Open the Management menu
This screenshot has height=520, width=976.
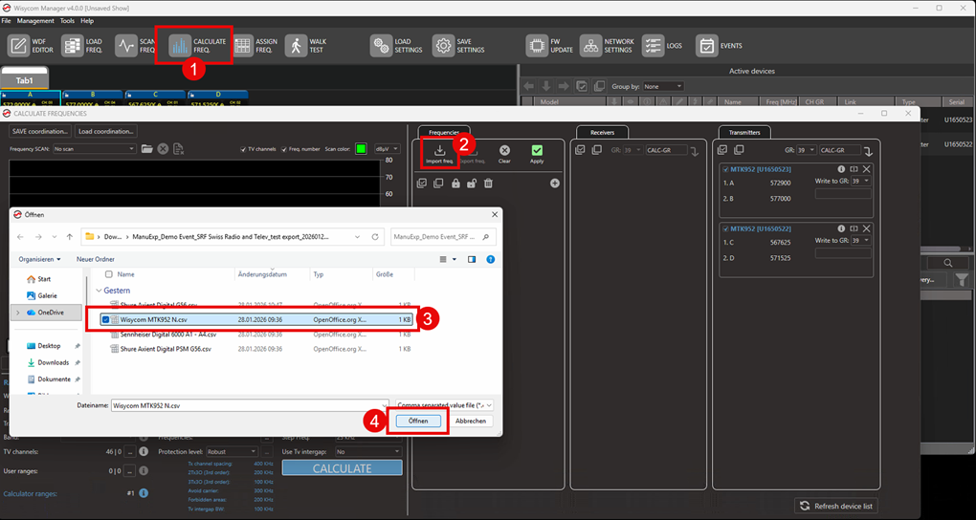tap(35, 20)
